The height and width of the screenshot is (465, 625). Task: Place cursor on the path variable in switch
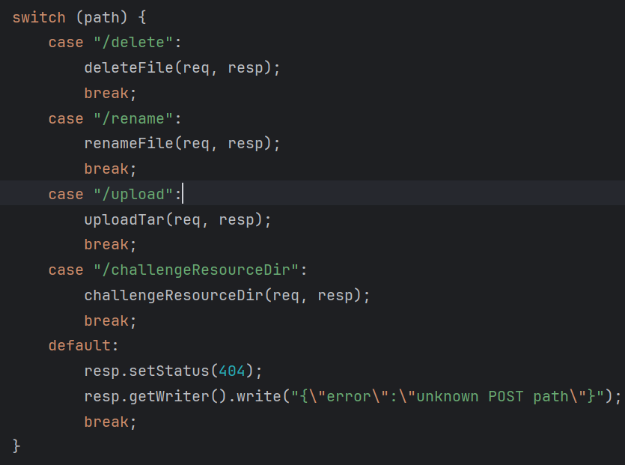(97, 17)
